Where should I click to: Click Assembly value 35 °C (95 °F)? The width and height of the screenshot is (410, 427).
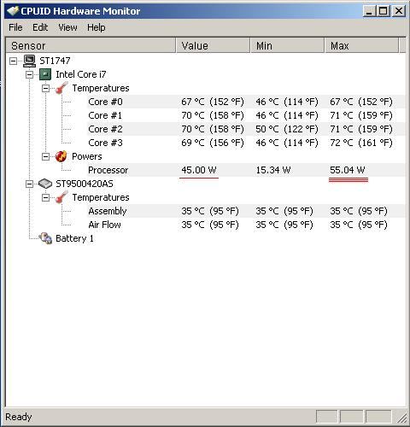coord(210,211)
